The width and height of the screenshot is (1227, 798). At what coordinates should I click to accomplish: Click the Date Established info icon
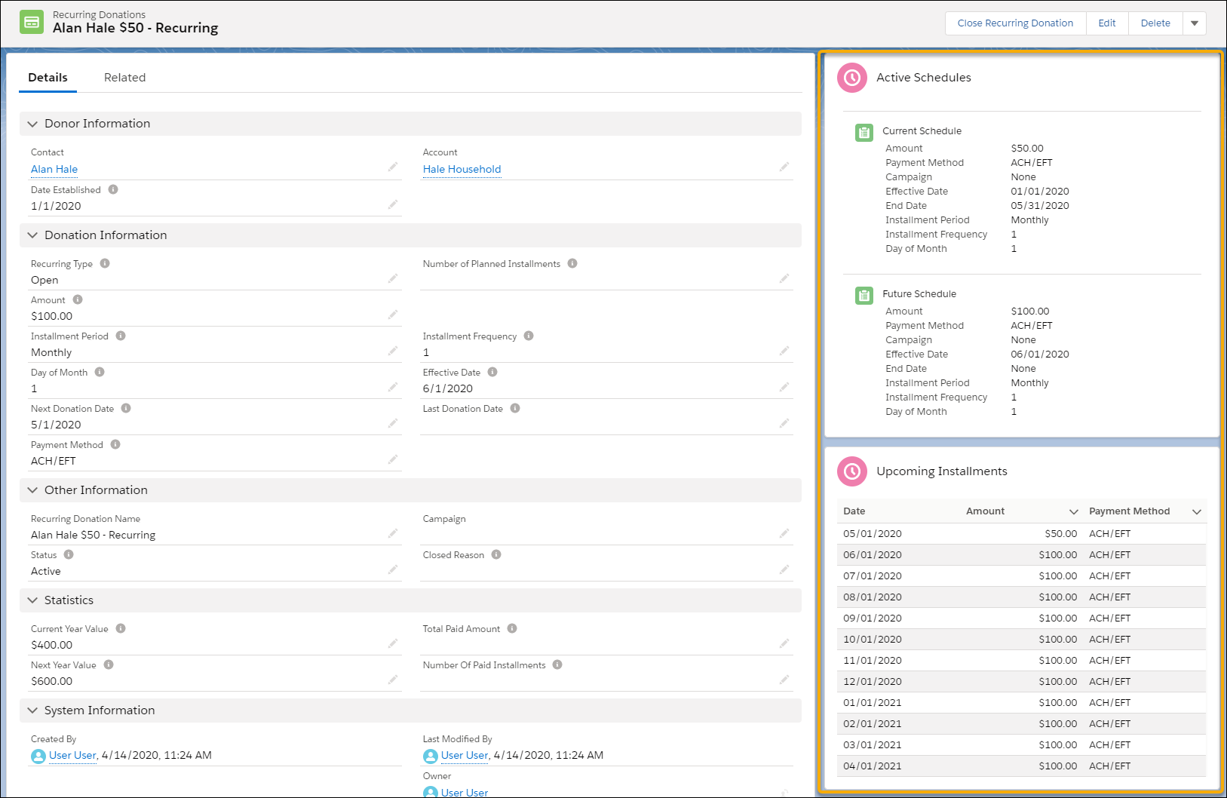tap(113, 189)
